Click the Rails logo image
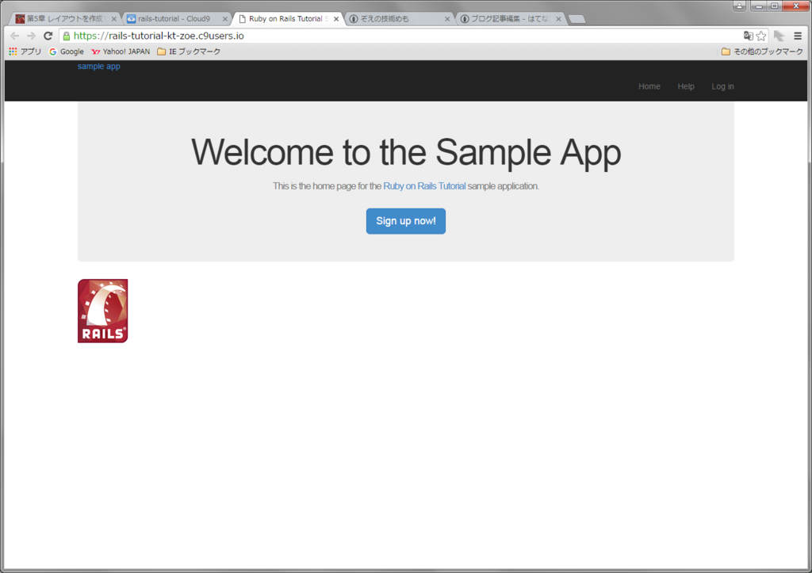Viewport: 812px width, 573px height. 102,311
